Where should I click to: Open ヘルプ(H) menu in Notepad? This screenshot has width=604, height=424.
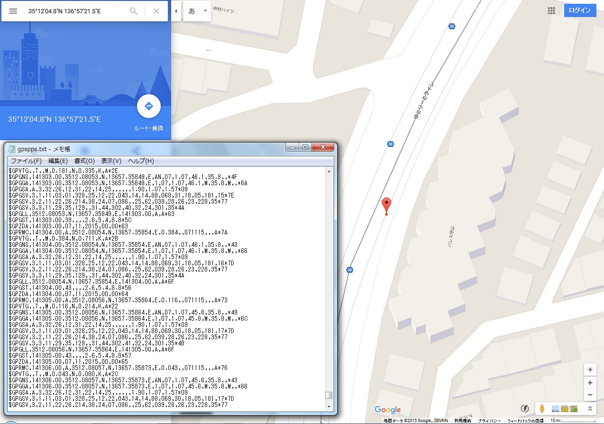coord(140,161)
